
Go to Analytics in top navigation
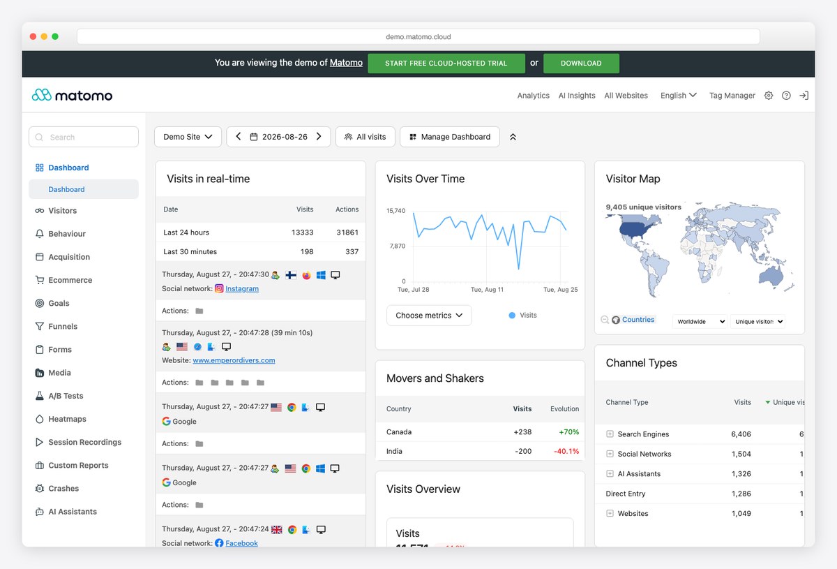coord(534,96)
